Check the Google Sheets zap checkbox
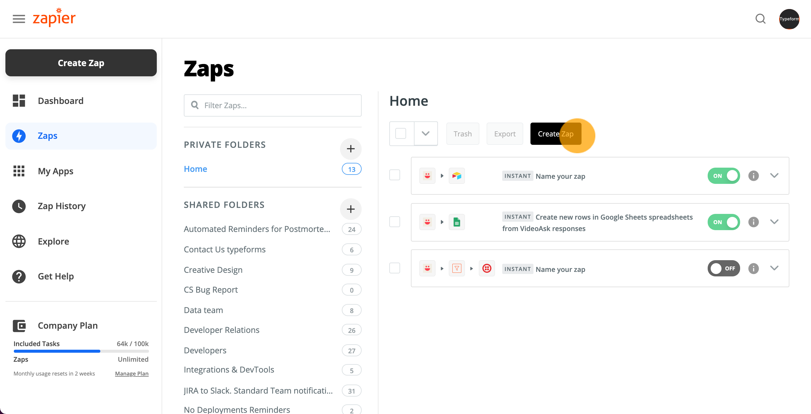This screenshot has height=414, width=811. tap(394, 222)
